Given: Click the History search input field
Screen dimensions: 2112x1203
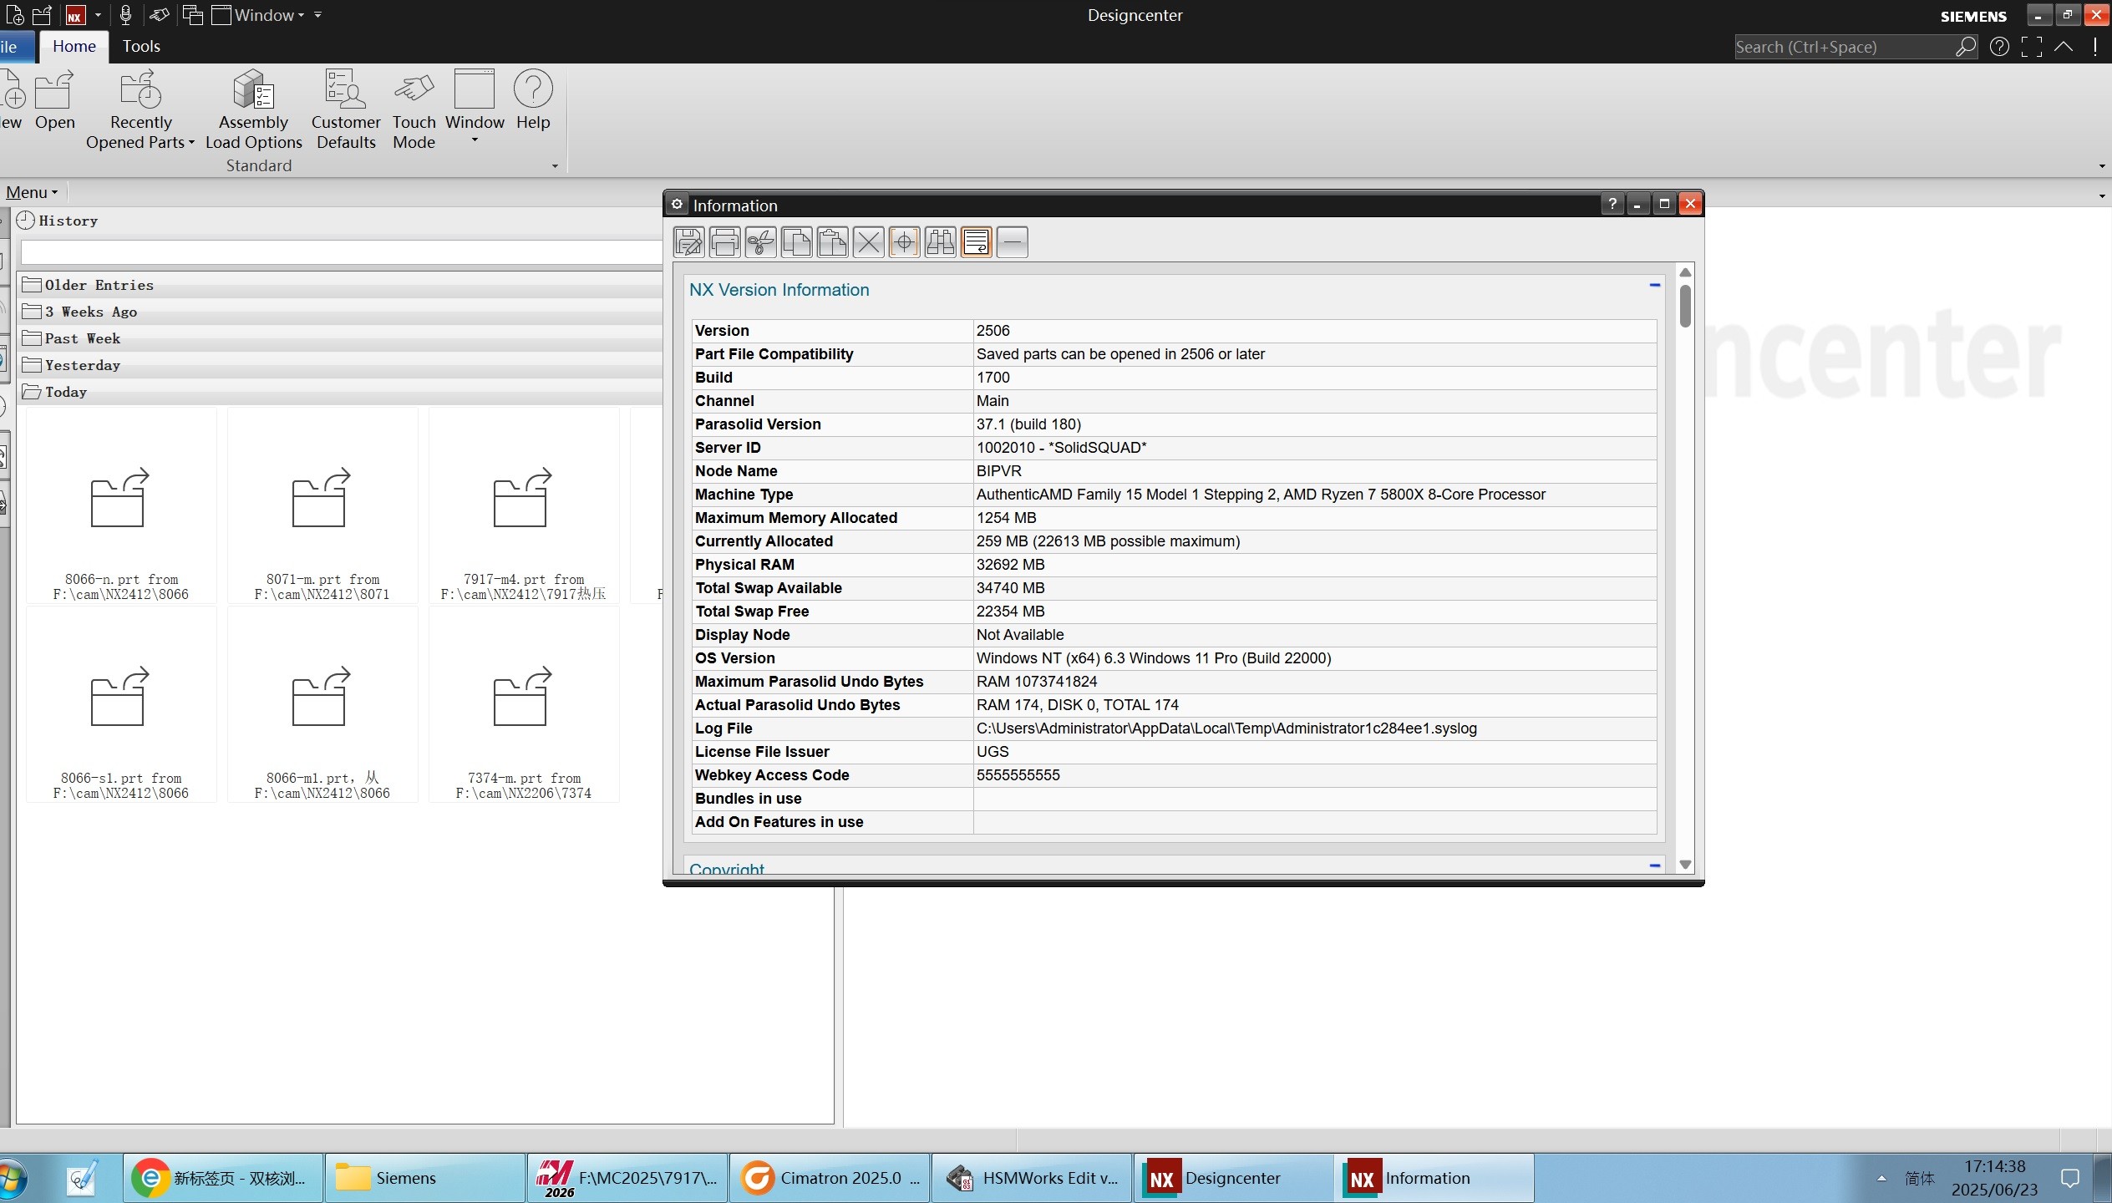Looking at the screenshot, I should [342, 251].
